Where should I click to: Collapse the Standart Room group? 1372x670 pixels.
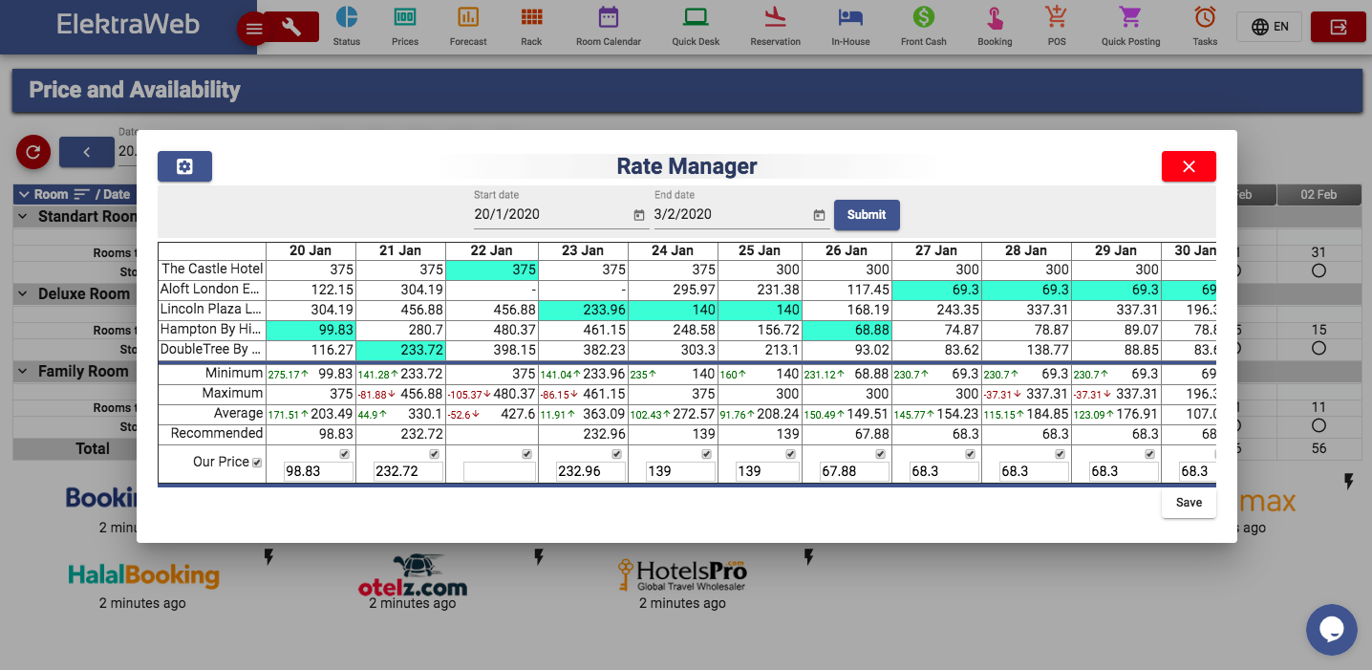[x=25, y=217]
